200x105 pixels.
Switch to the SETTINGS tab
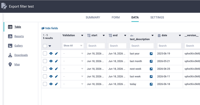(157, 17)
